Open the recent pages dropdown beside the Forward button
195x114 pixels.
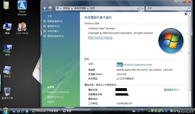click(x=54, y=9)
